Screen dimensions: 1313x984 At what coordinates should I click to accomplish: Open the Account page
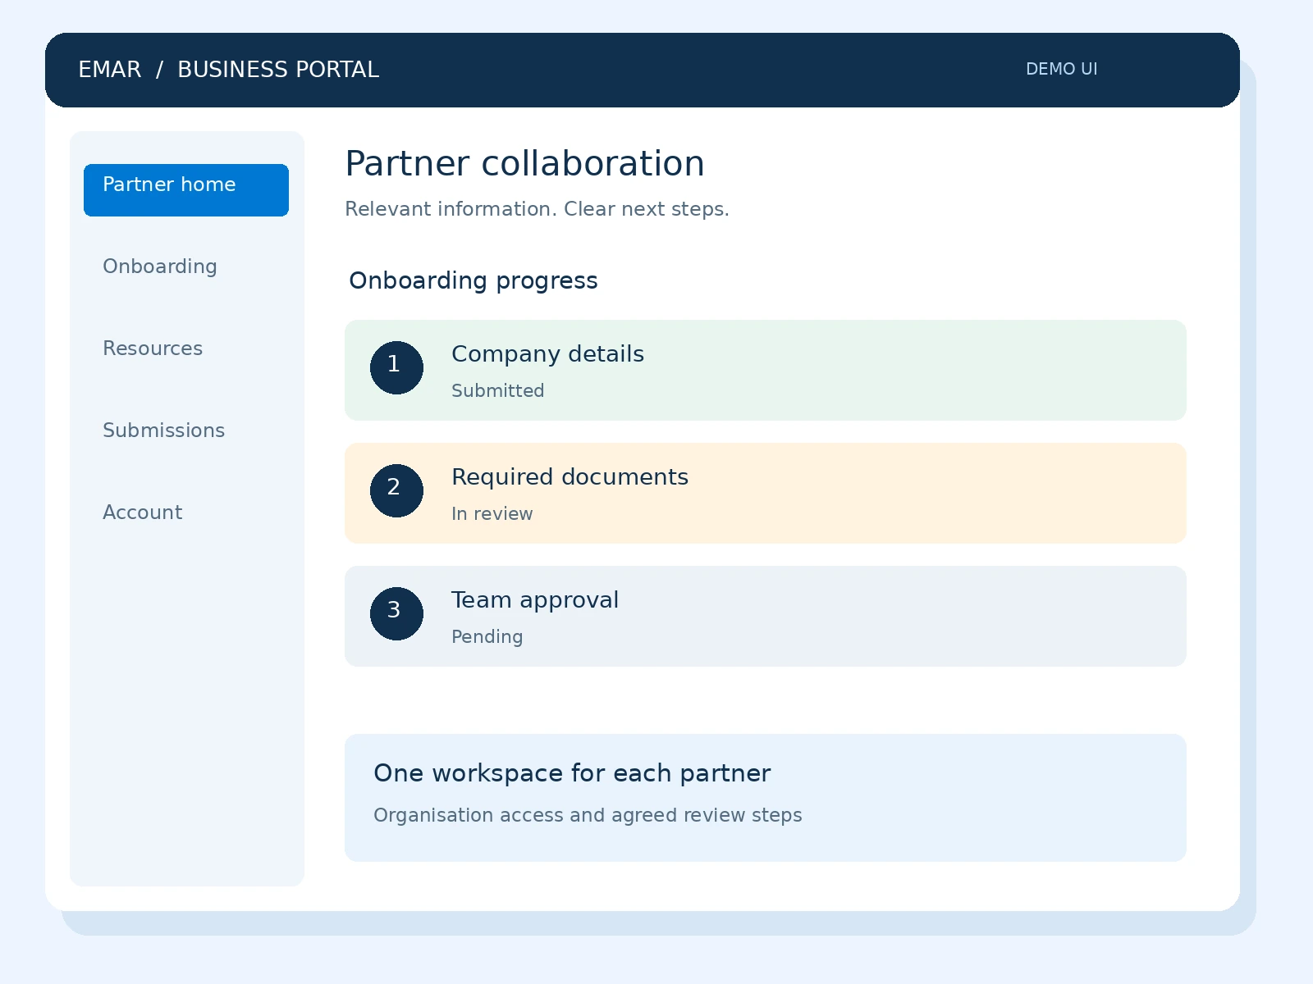click(142, 512)
